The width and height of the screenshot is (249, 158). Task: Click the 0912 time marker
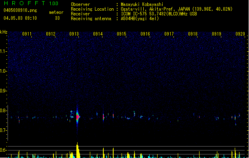tap(51, 34)
